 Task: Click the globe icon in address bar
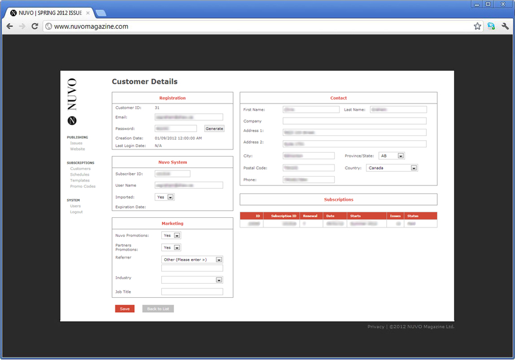click(x=48, y=26)
